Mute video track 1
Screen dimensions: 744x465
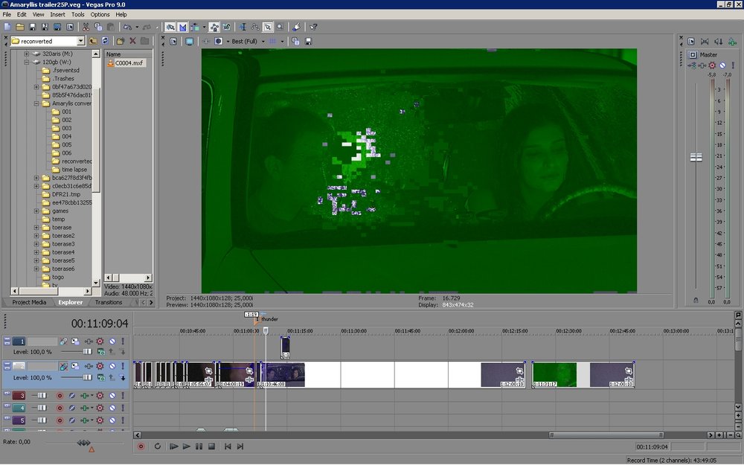pyautogui.click(x=112, y=341)
